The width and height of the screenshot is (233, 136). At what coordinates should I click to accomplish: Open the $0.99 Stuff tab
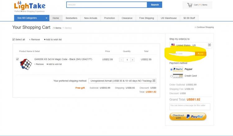pyautogui.click(x=189, y=18)
